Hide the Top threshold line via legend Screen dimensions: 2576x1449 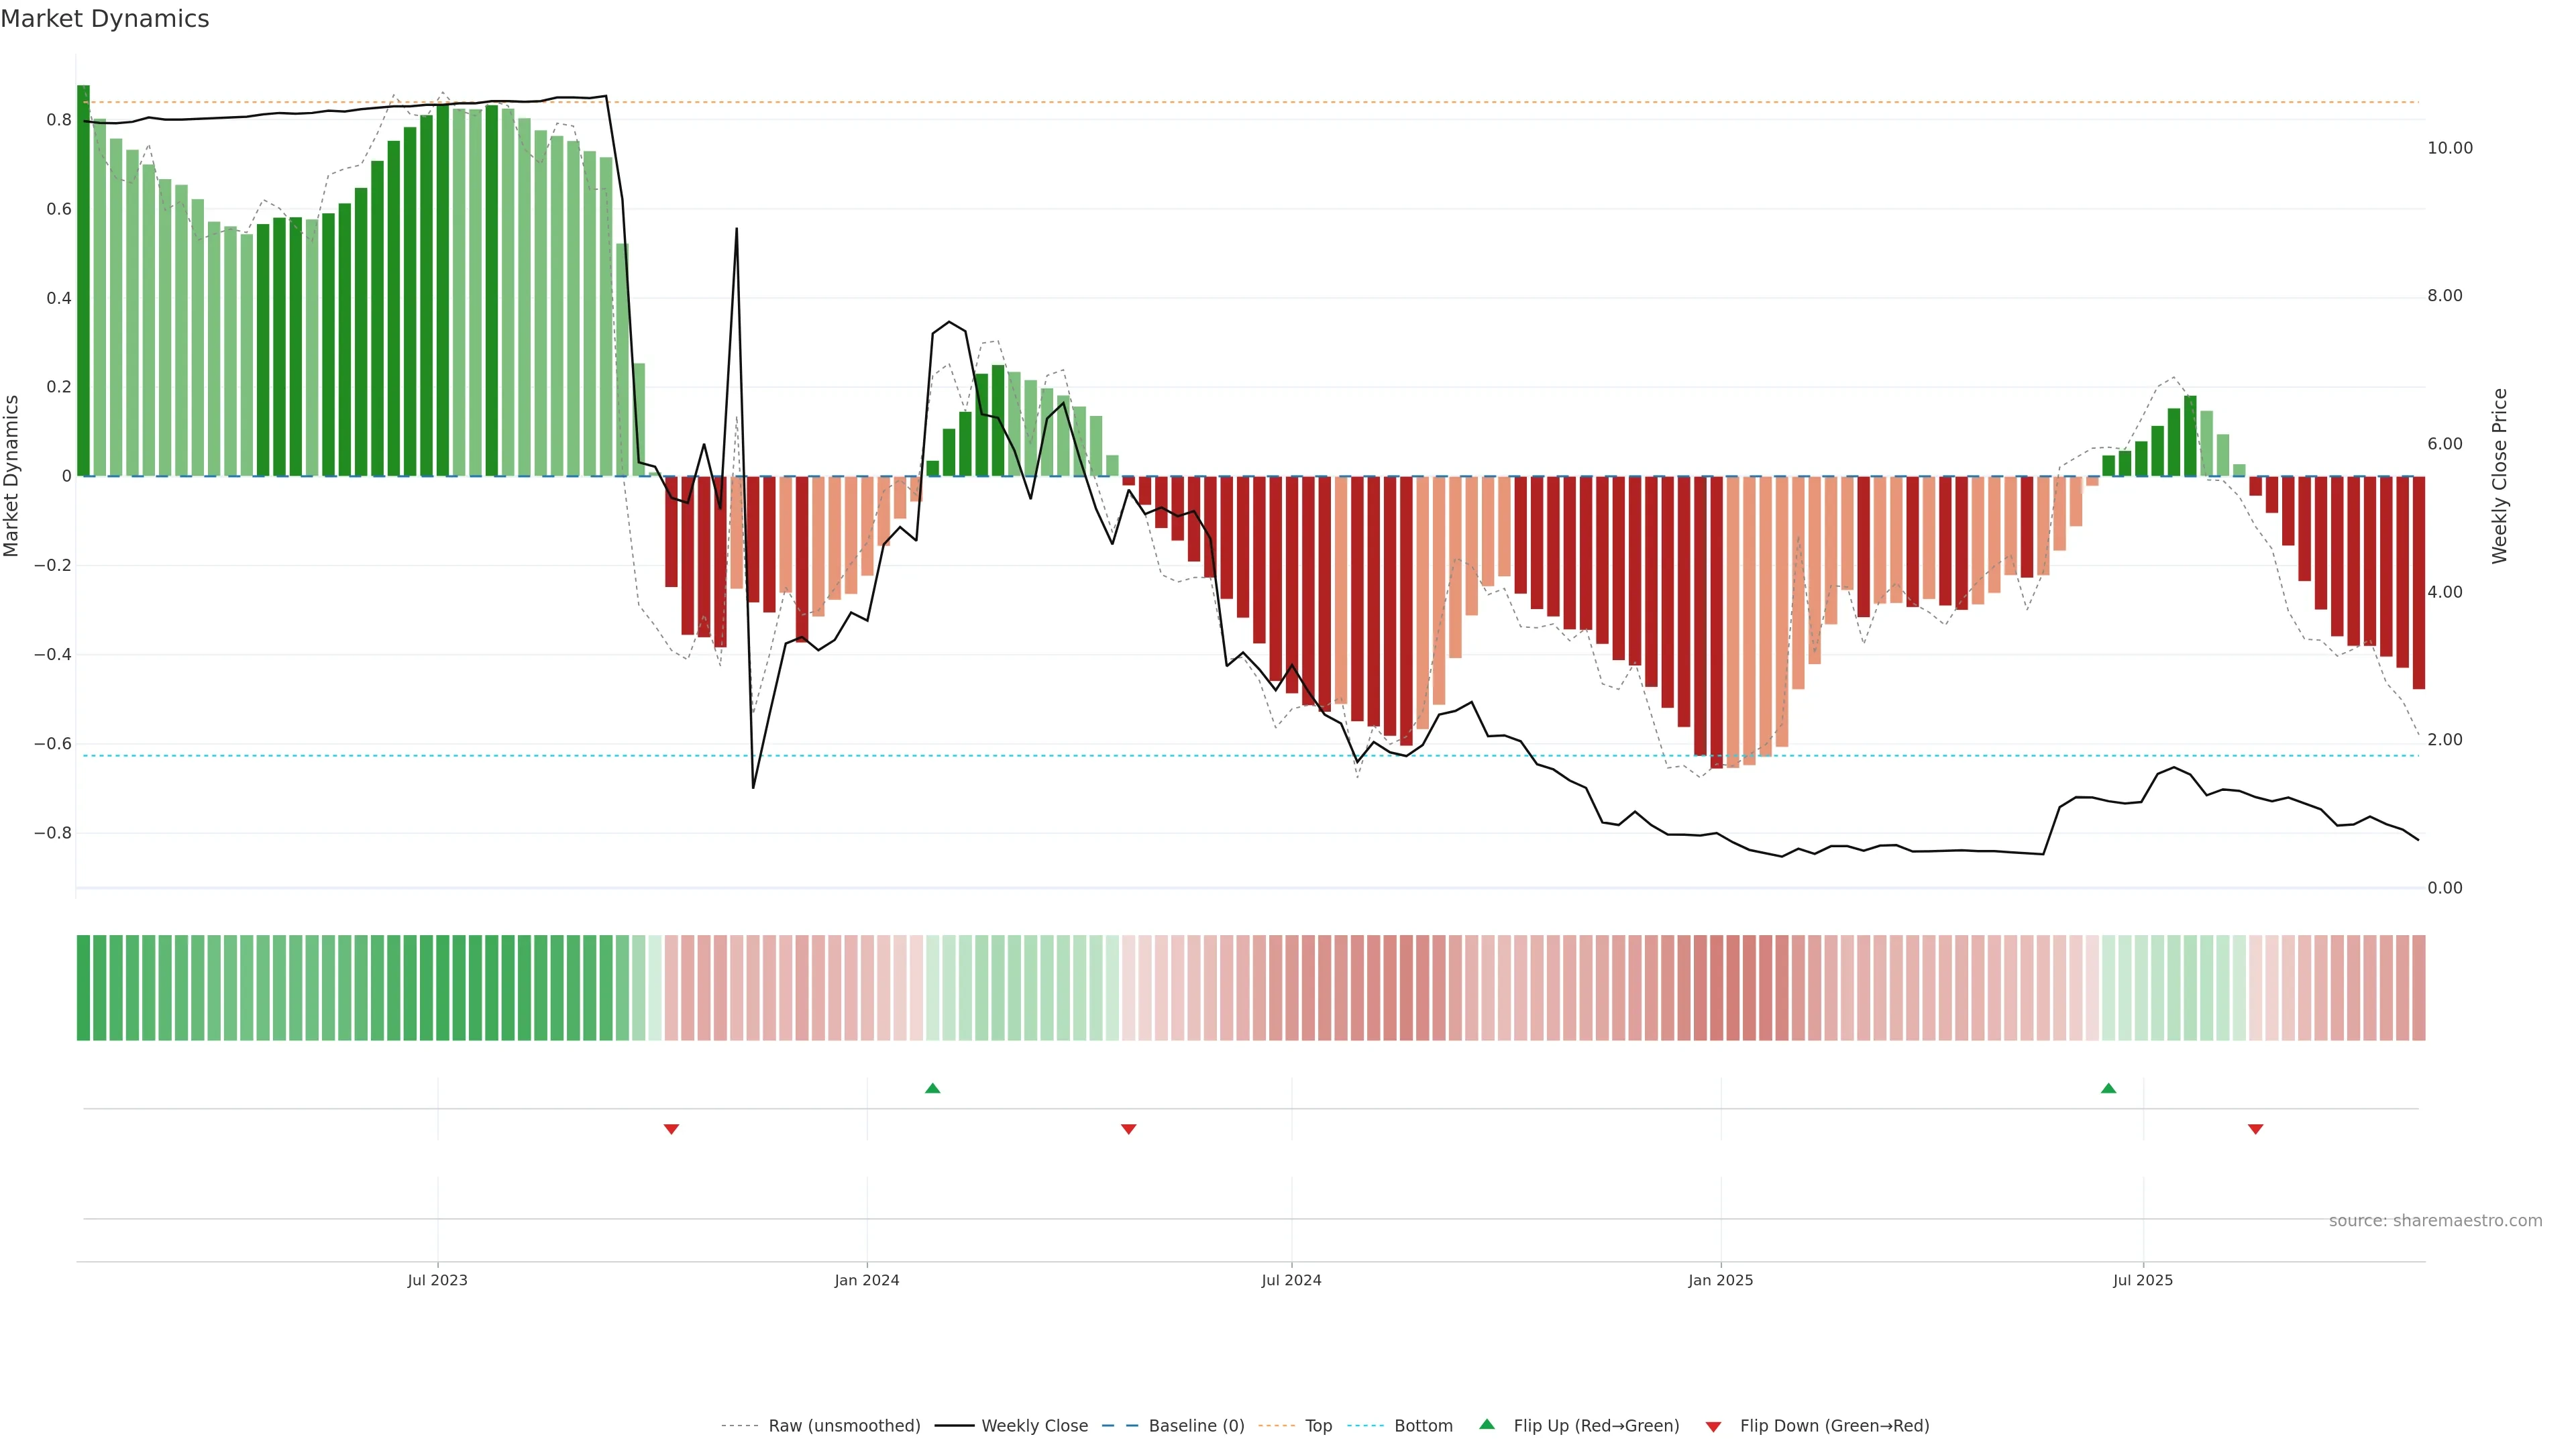pyautogui.click(x=1318, y=1425)
